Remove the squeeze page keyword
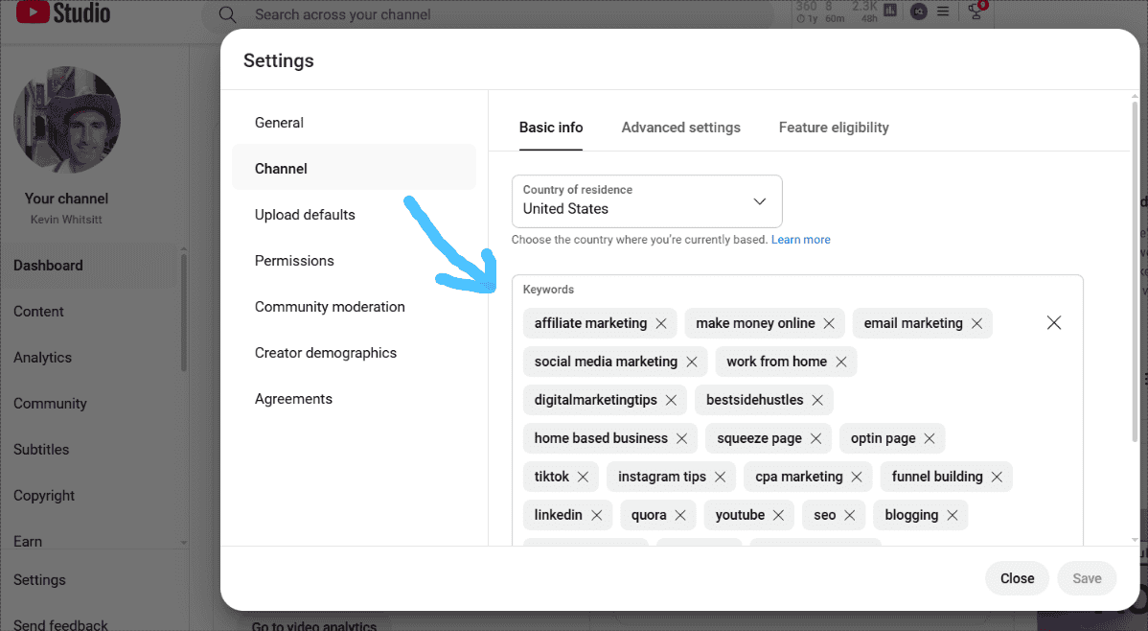The width and height of the screenshot is (1148, 631). (x=815, y=438)
